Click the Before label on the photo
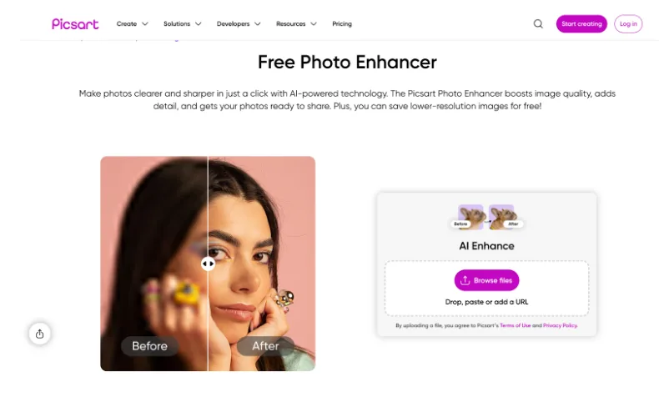This screenshot has height=402, width=659. click(149, 346)
